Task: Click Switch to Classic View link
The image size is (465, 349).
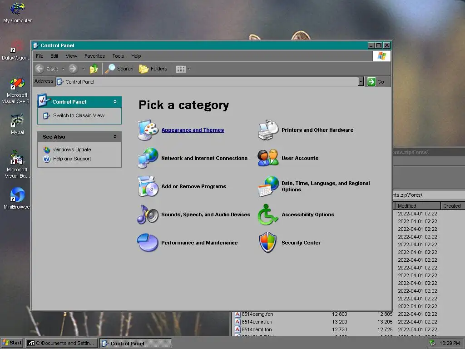Action: coord(79,115)
